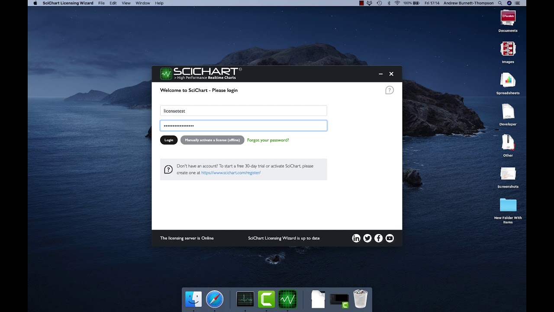Open the help question mark icon
The image size is (554, 312).
point(390,90)
